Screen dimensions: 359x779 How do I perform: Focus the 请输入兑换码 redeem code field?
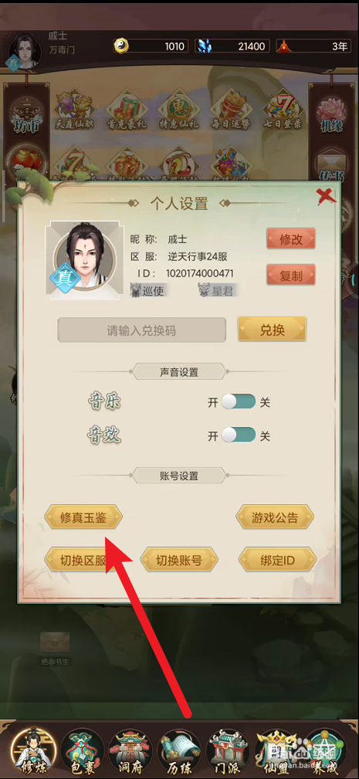tap(142, 330)
